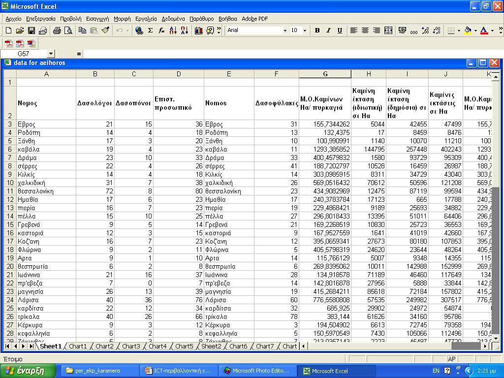Click the equals Edit Formula button
The height and width of the screenshot is (378, 504).
point(79,54)
